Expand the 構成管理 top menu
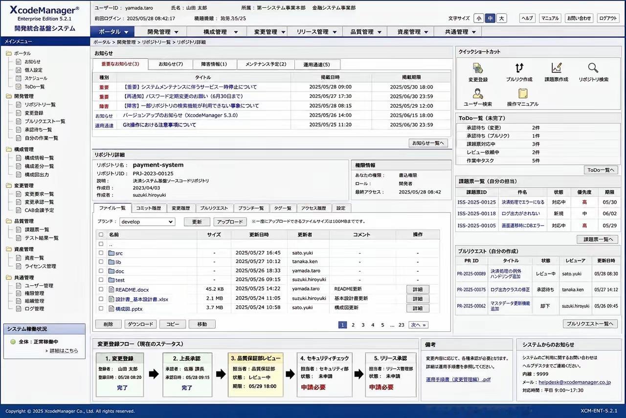 (216, 32)
